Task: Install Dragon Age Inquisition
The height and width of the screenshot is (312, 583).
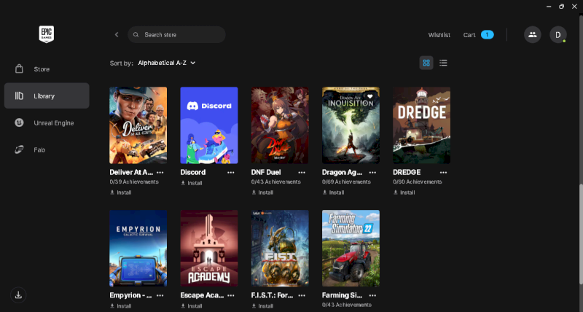Action: (x=333, y=192)
